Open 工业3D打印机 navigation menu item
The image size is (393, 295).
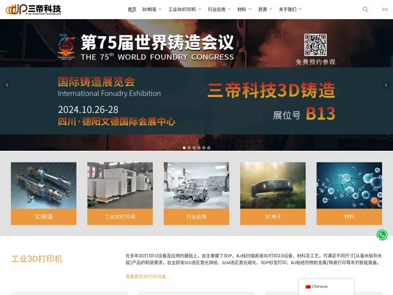(x=182, y=9)
